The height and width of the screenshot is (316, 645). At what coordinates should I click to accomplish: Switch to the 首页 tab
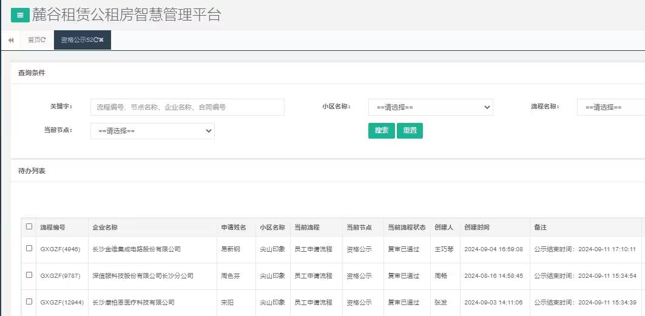click(x=34, y=40)
